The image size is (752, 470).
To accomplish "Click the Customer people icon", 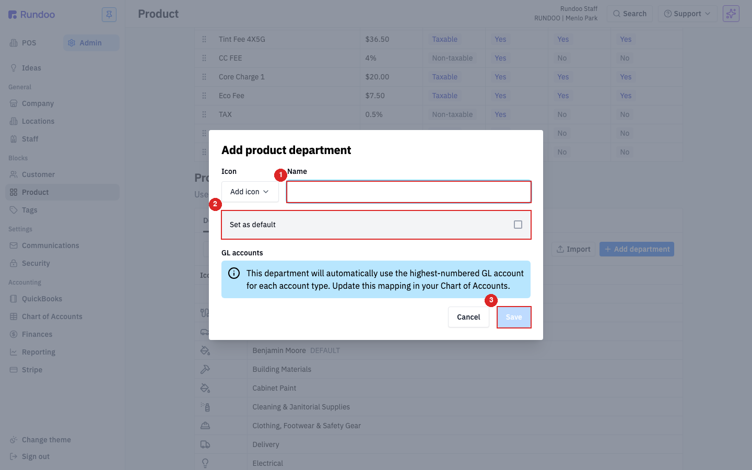I will point(14,174).
